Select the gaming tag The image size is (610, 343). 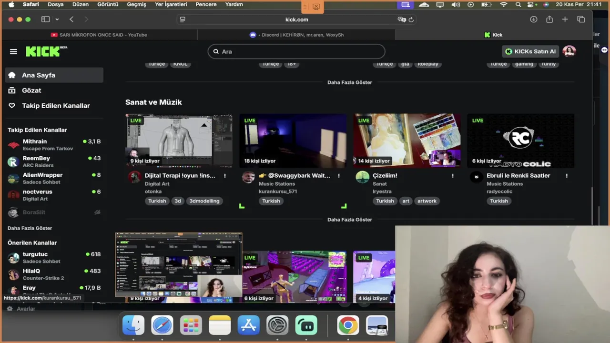click(524, 64)
